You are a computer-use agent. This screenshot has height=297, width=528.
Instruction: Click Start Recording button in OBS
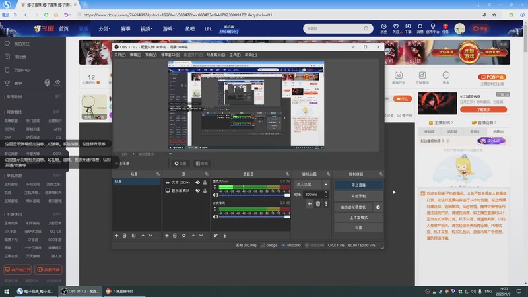(358, 196)
